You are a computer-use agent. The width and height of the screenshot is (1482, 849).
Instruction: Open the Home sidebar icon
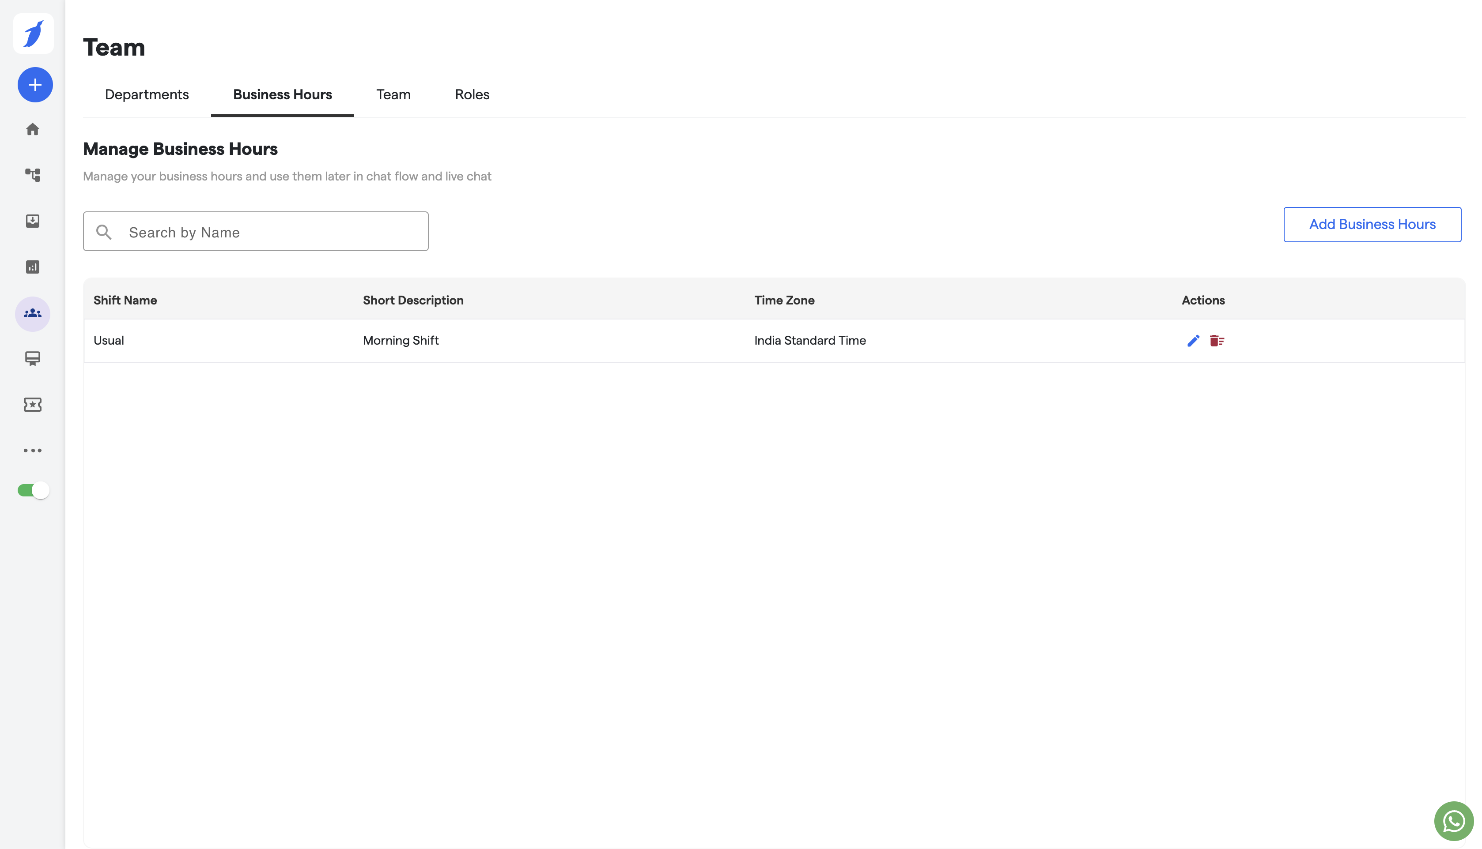(33, 129)
